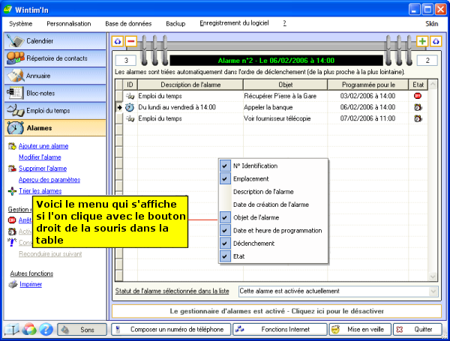Image resolution: width=450 pixels, height=341 pixels.
Task: Click the Supprimer l'alarme icon
Action: coord(12,169)
